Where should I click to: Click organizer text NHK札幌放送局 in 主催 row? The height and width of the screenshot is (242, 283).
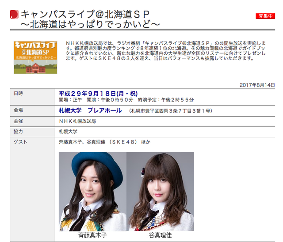[77, 121]
